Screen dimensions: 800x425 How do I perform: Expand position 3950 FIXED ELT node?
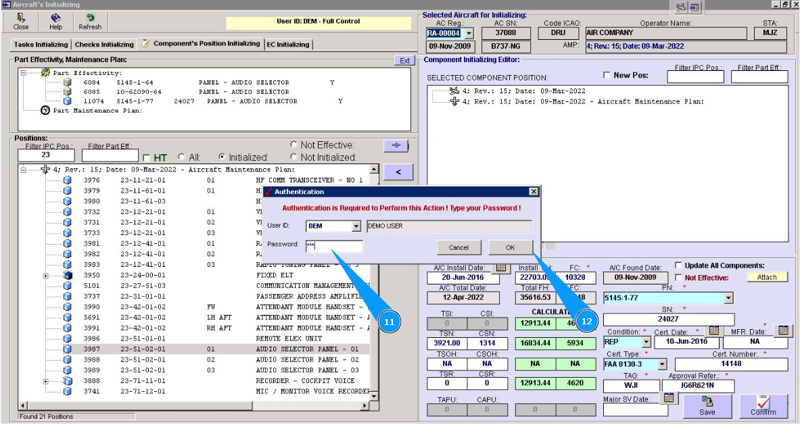45,276
